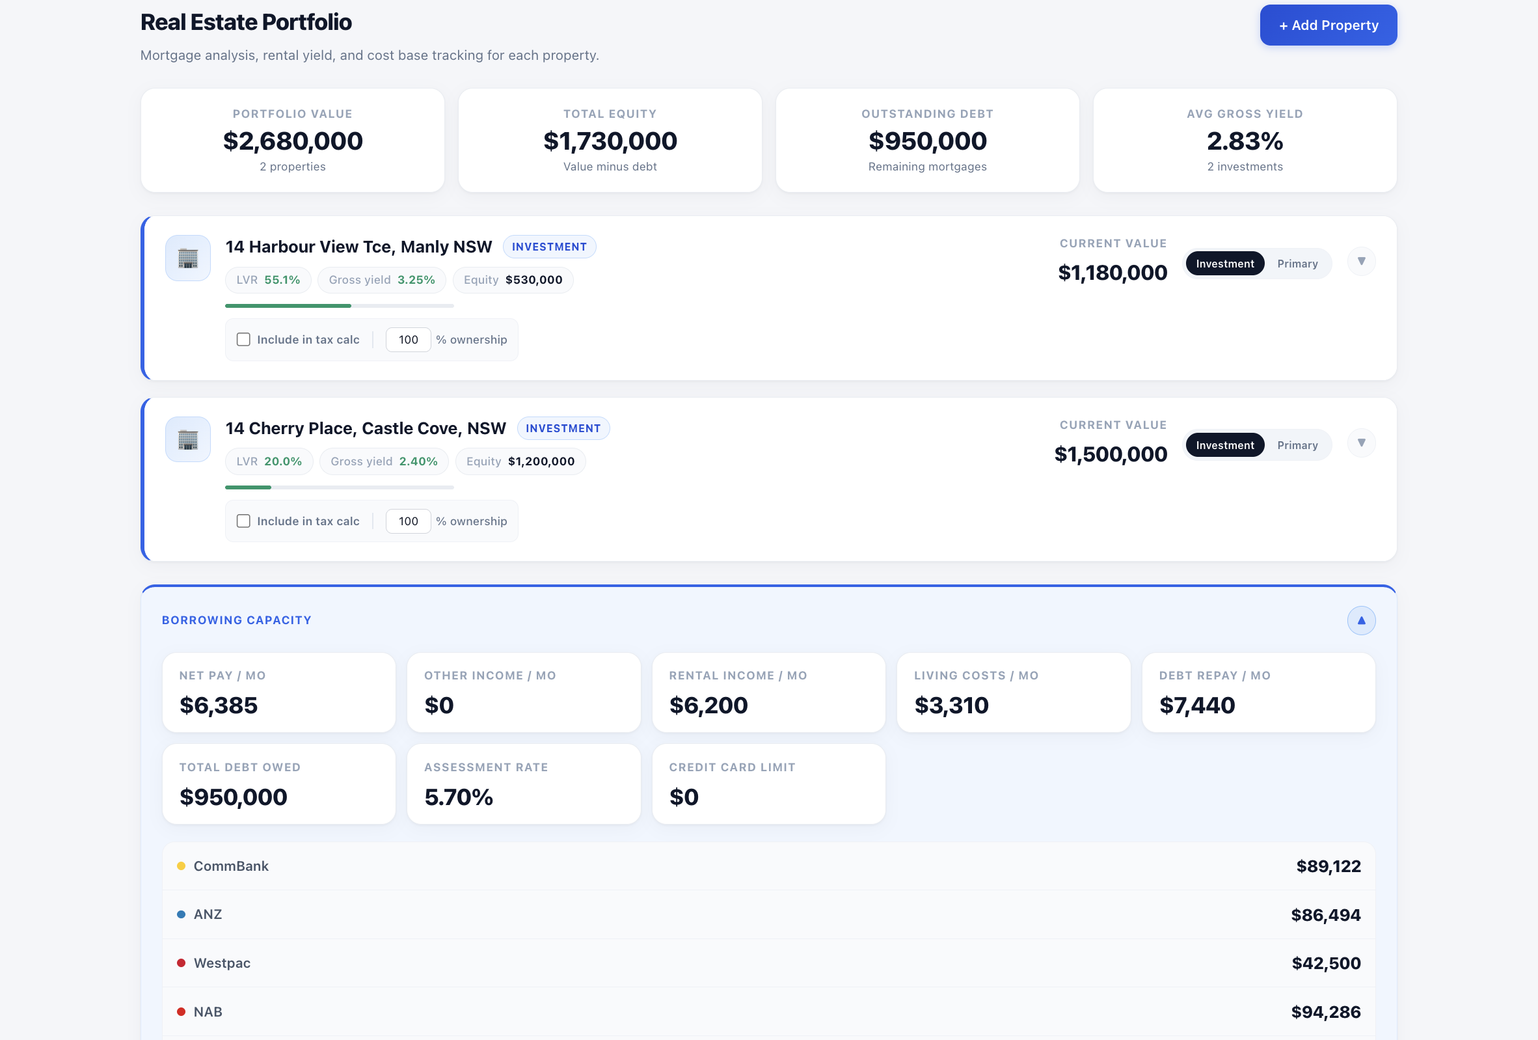Image resolution: width=1538 pixels, height=1040 pixels.
Task: Click the LVR progress bar for Harbour View Tce
Action: pos(340,306)
